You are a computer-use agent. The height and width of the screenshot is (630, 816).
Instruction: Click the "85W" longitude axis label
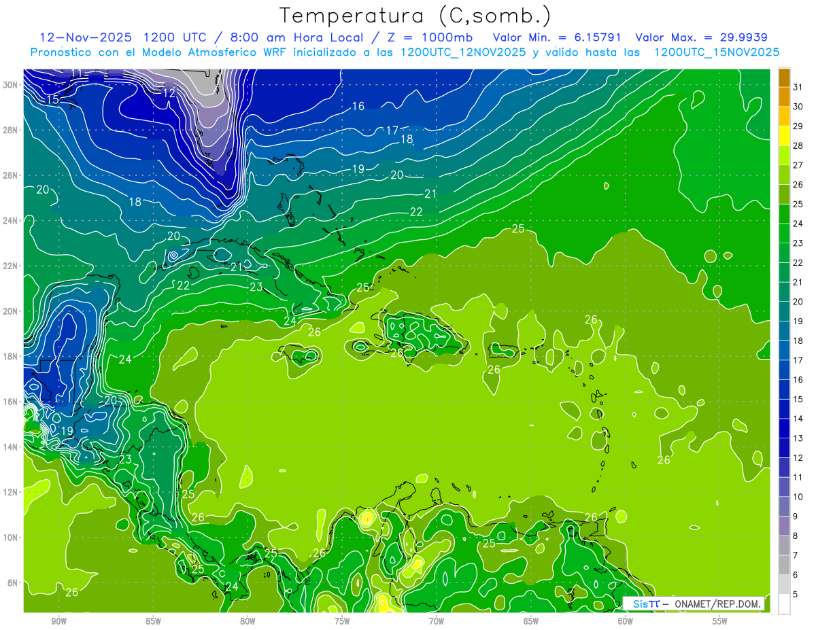153,620
